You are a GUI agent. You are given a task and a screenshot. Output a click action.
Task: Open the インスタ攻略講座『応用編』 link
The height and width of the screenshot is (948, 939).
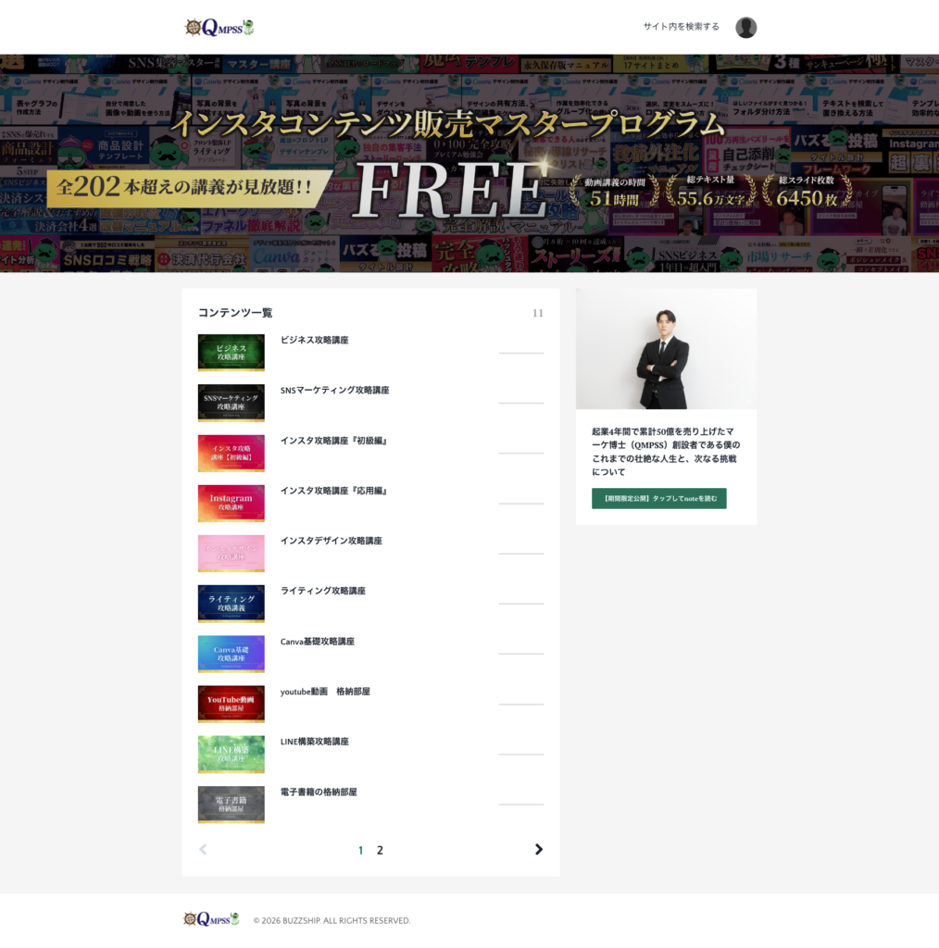335,491
